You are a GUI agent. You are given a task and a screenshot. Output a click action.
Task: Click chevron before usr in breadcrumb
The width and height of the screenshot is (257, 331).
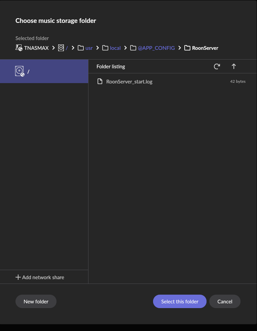click(x=73, y=48)
